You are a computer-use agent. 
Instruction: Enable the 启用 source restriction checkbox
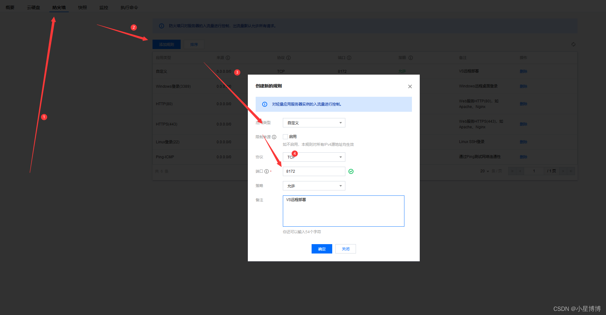point(285,137)
